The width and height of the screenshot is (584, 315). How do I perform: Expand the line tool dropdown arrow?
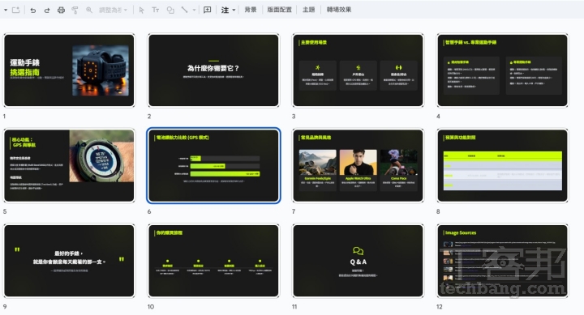(194, 10)
